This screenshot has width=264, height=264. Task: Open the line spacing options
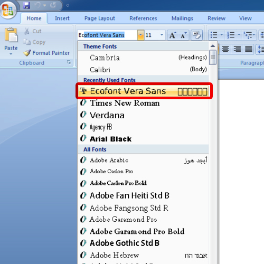[x=260, y=49]
